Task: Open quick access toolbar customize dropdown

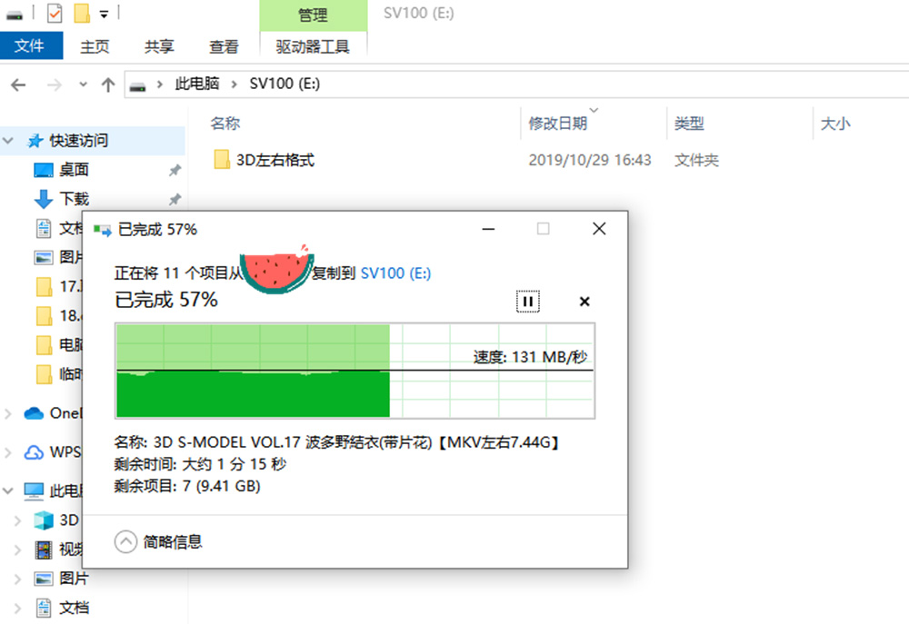Action: click(x=104, y=14)
